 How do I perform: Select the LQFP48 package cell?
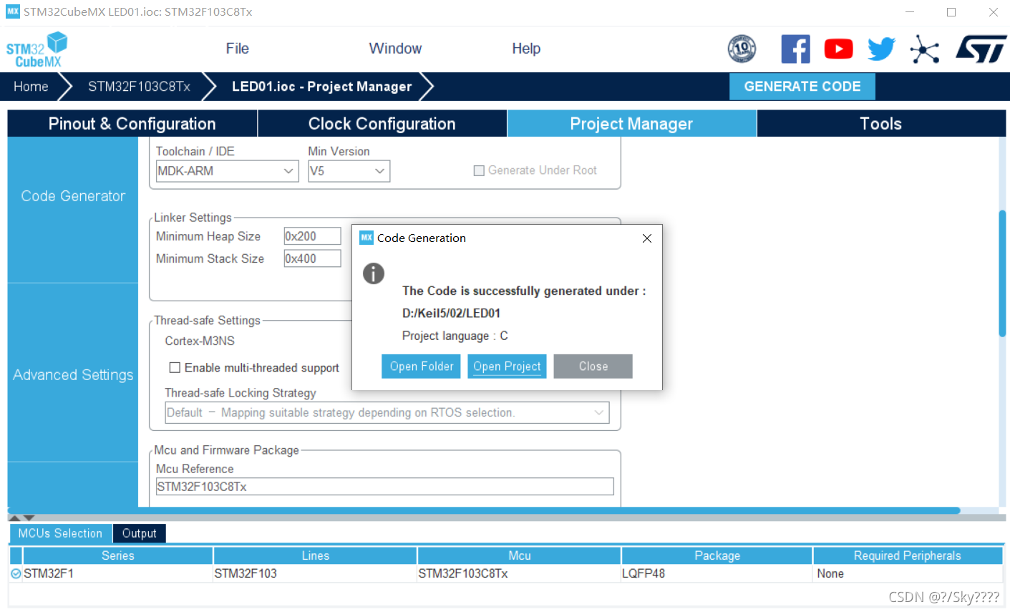tap(717, 573)
